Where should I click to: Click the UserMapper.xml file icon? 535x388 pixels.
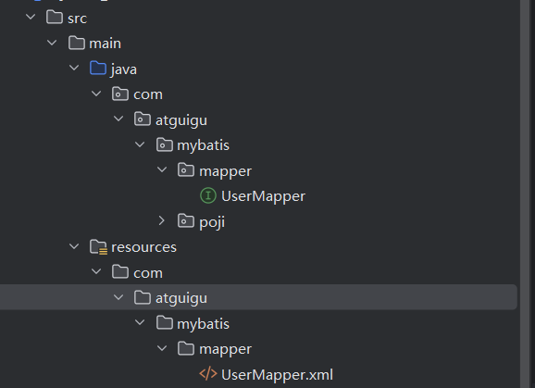pyautogui.click(x=207, y=374)
